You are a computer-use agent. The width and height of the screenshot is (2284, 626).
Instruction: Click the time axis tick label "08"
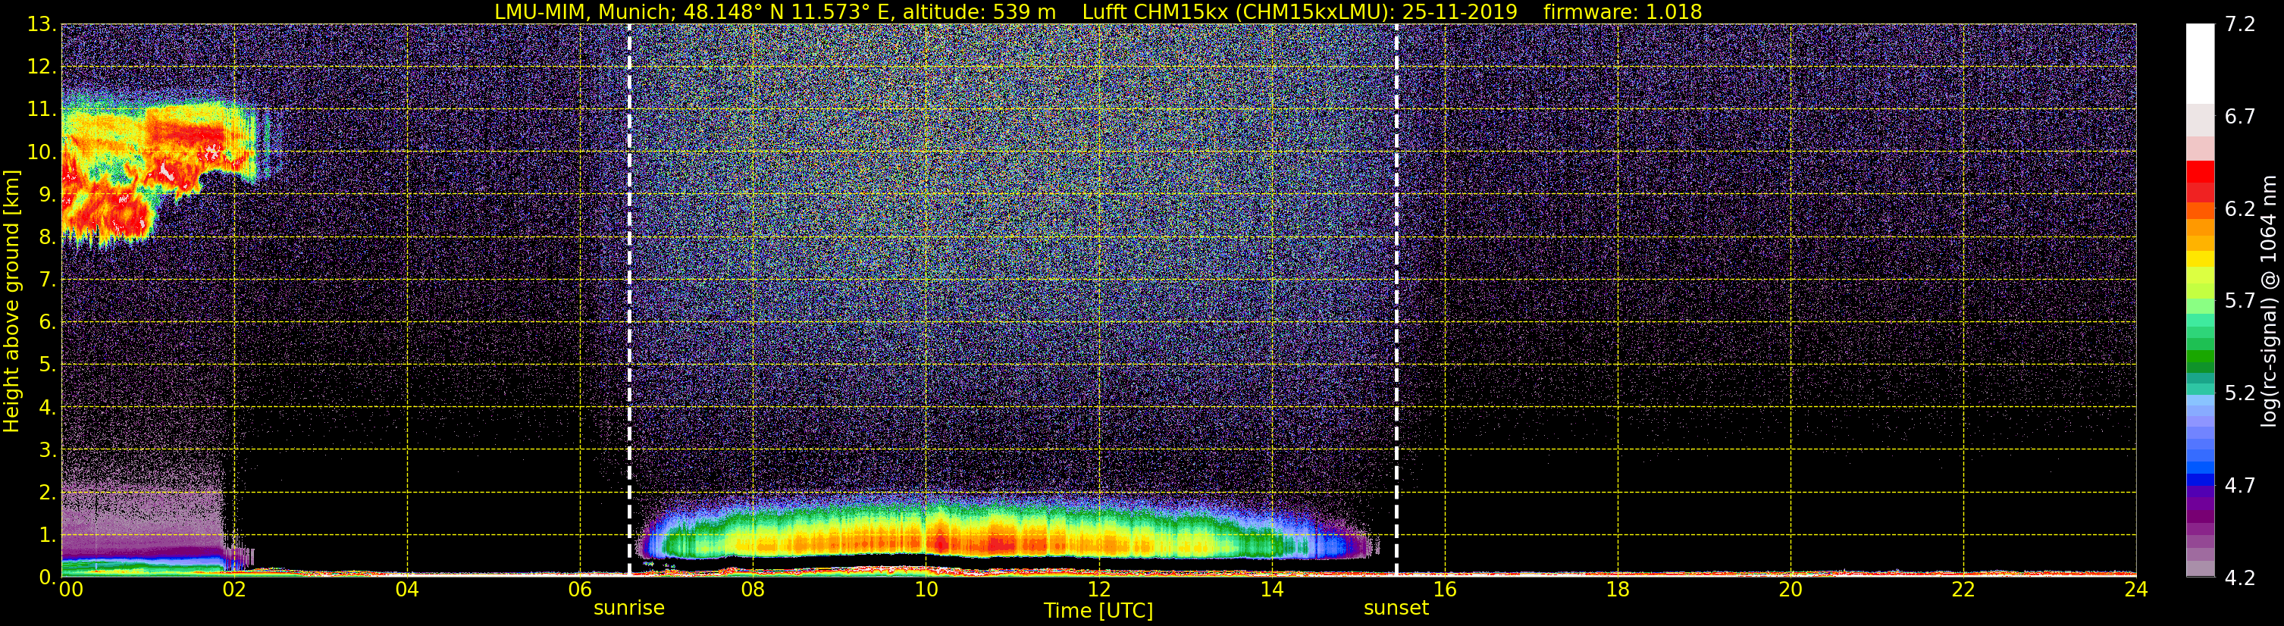(753, 590)
